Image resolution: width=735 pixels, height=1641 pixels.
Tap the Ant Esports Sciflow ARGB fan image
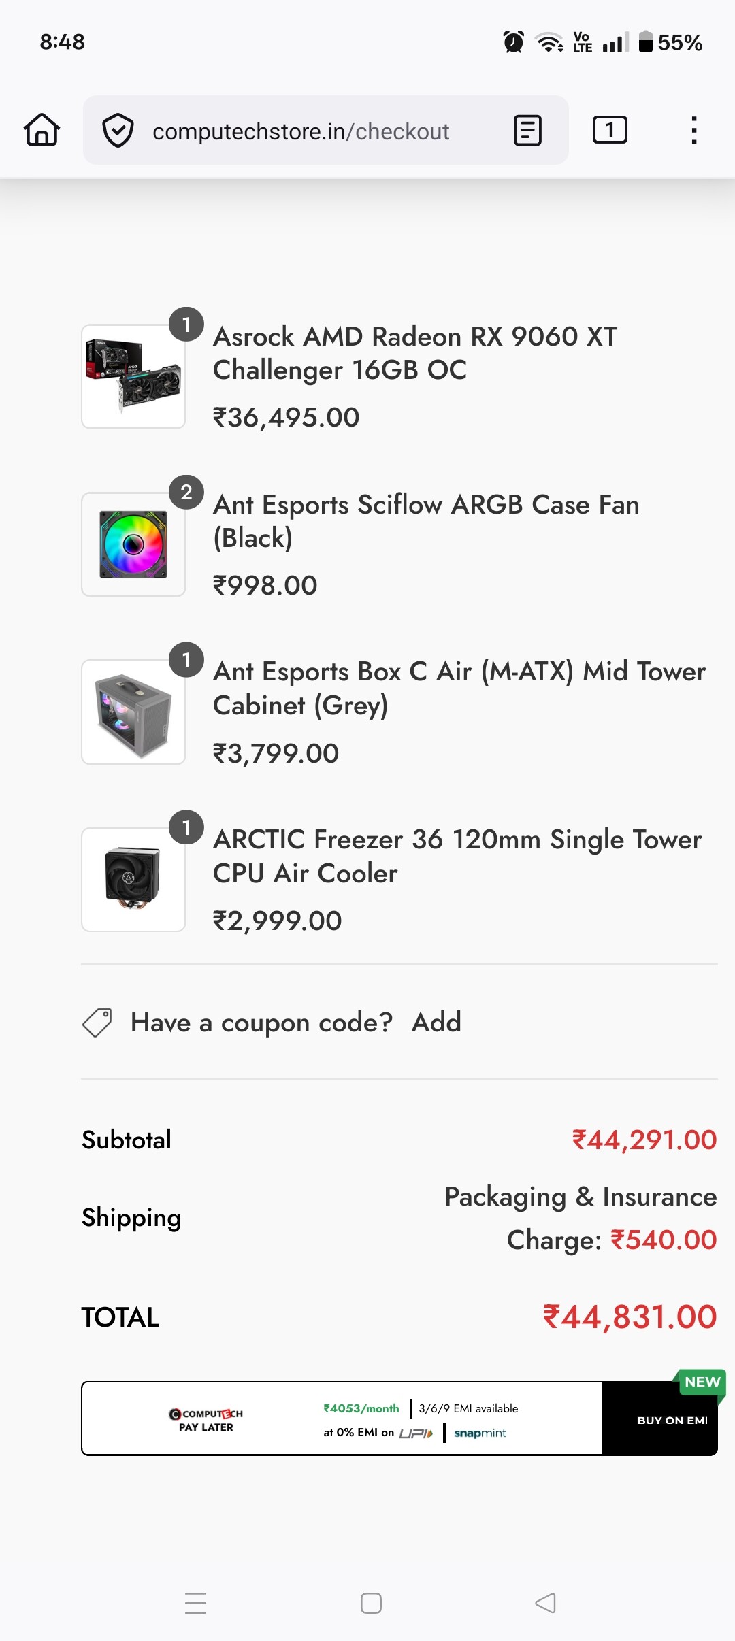pos(133,544)
